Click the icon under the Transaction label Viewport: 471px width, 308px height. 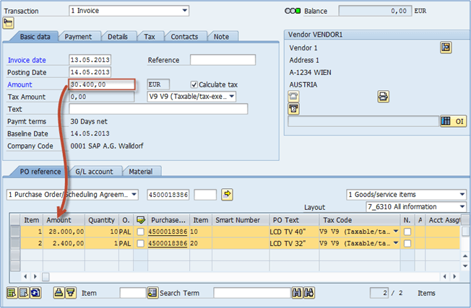(9, 23)
